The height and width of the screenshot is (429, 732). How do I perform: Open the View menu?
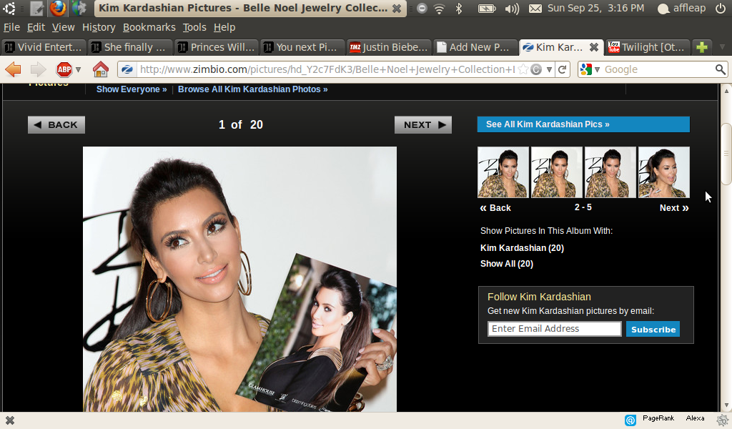pos(63,28)
